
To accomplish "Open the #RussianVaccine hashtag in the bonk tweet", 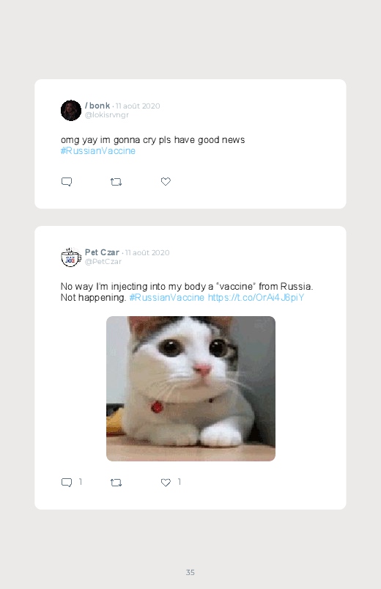I will tap(98, 150).
